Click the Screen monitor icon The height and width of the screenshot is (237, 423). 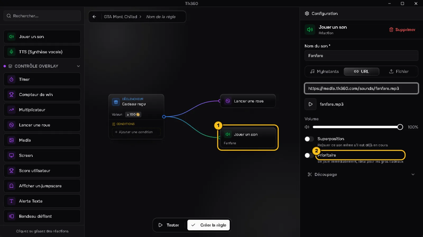pyautogui.click(x=11, y=155)
